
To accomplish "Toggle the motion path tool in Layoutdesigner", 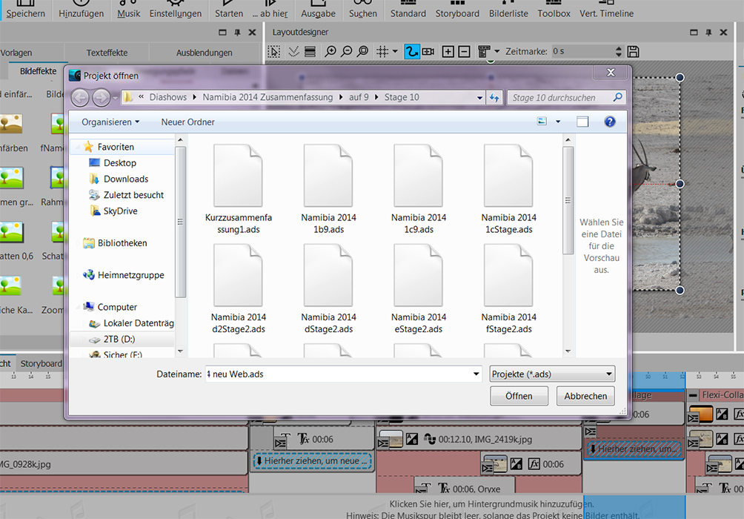I will coord(411,51).
